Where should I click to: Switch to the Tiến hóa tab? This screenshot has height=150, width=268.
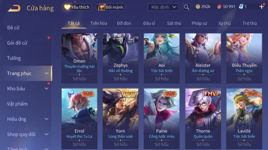click(x=99, y=23)
